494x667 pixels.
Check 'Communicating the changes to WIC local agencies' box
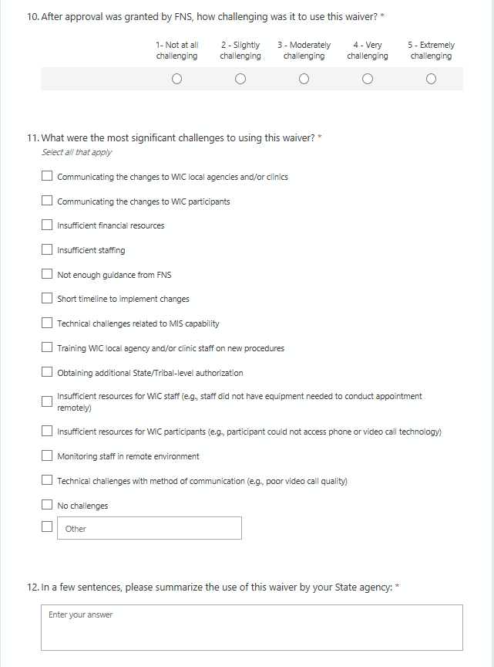coord(47,177)
